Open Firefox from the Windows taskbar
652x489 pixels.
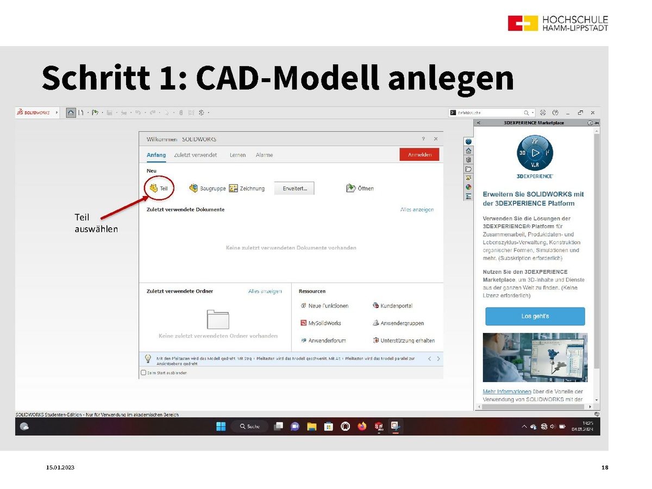(x=362, y=427)
